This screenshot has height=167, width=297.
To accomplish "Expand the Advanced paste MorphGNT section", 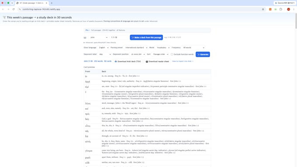I will pyautogui.click(x=100, y=43).
